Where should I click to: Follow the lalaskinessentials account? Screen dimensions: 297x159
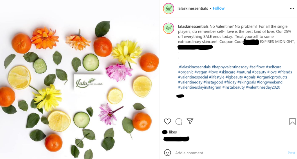click(219, 8)
